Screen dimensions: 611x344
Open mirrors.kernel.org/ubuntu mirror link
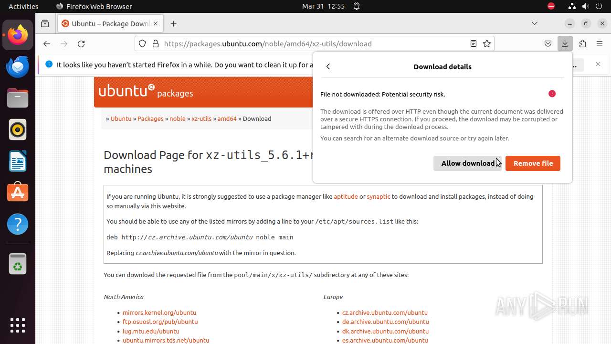(159, 312)
